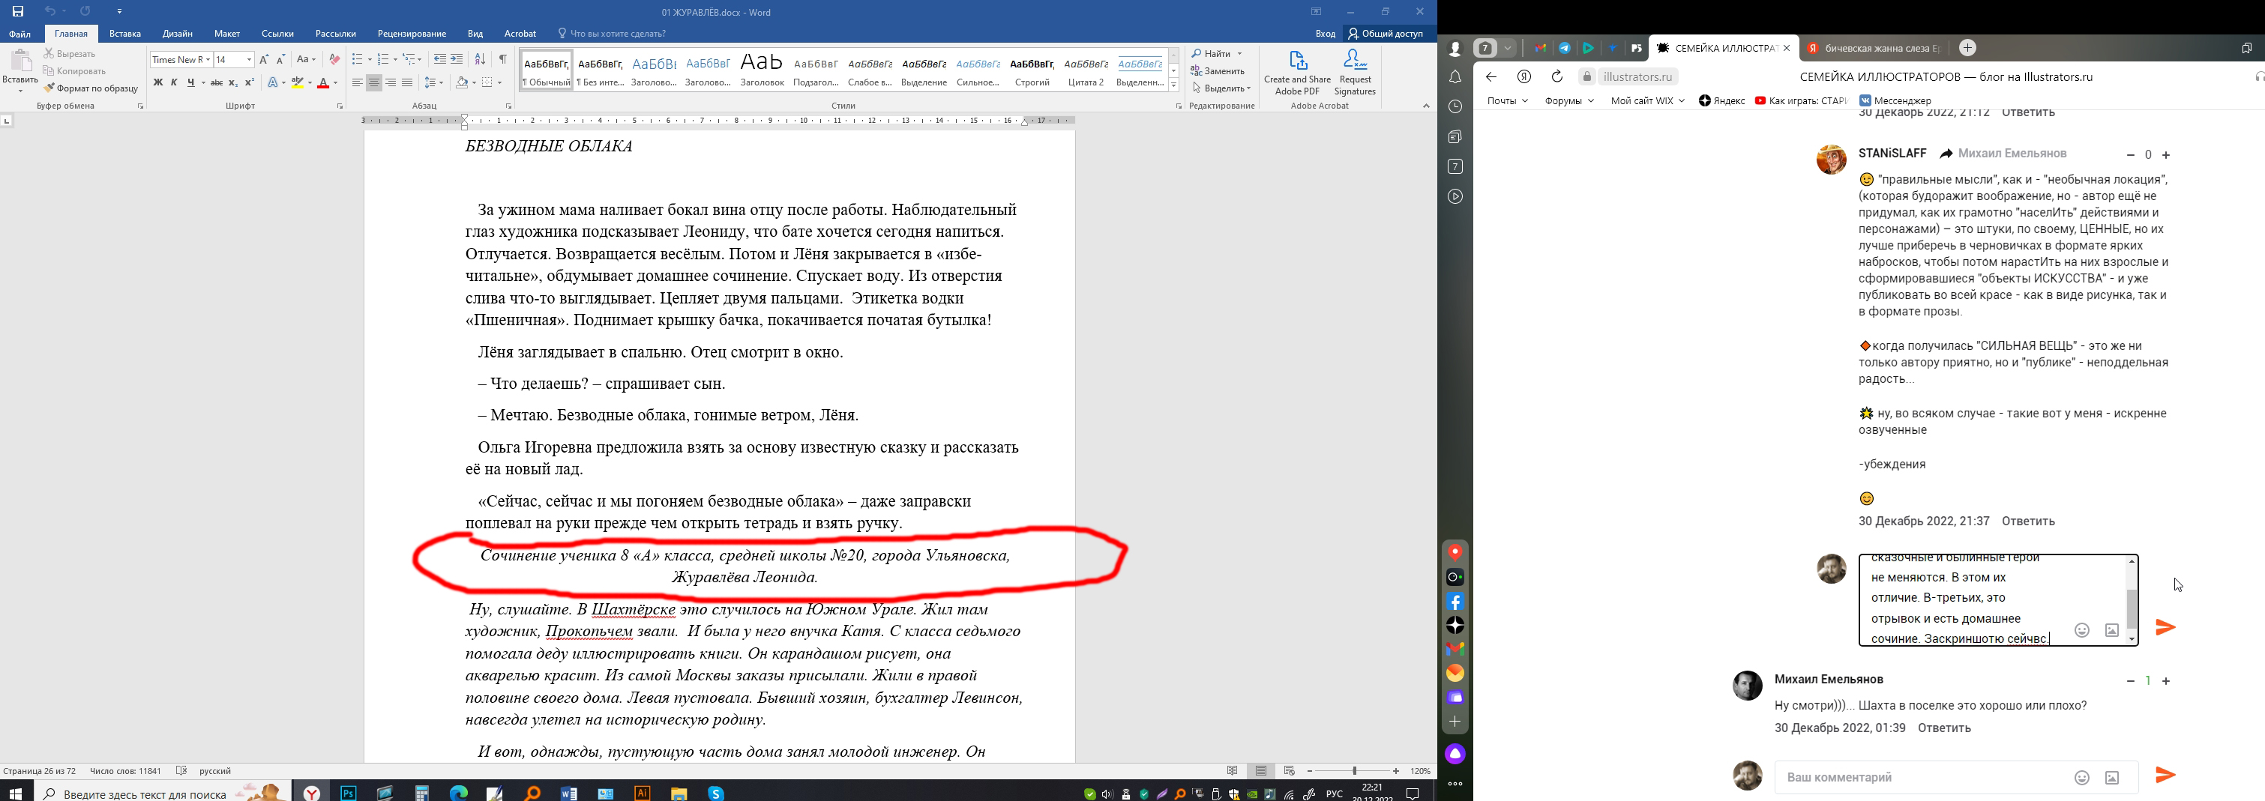The width and height of the screenshot is (2265, 801).
Task: Click Ответить under 01:39 comment
Action: point(1944,728)
